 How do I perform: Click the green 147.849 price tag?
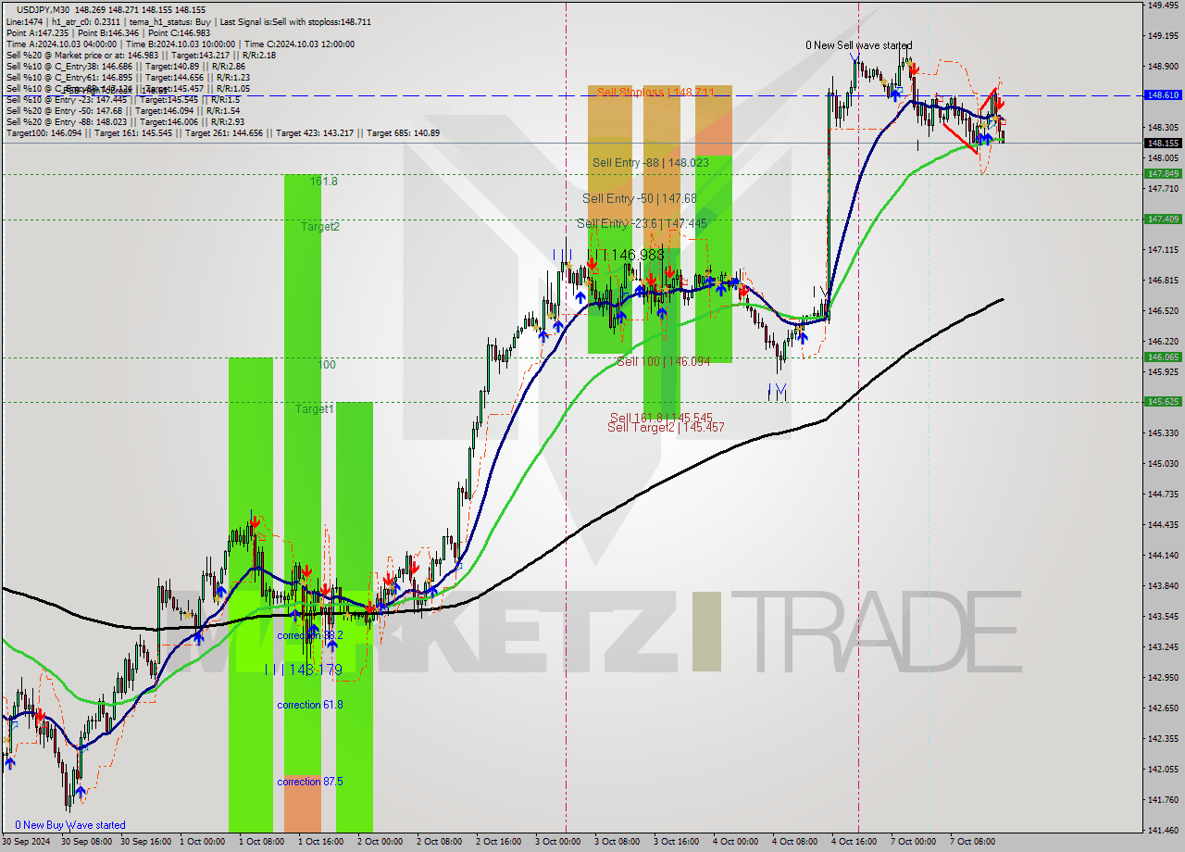(1163, 173)
